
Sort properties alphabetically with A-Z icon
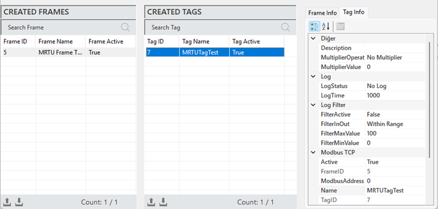[326, 27]
